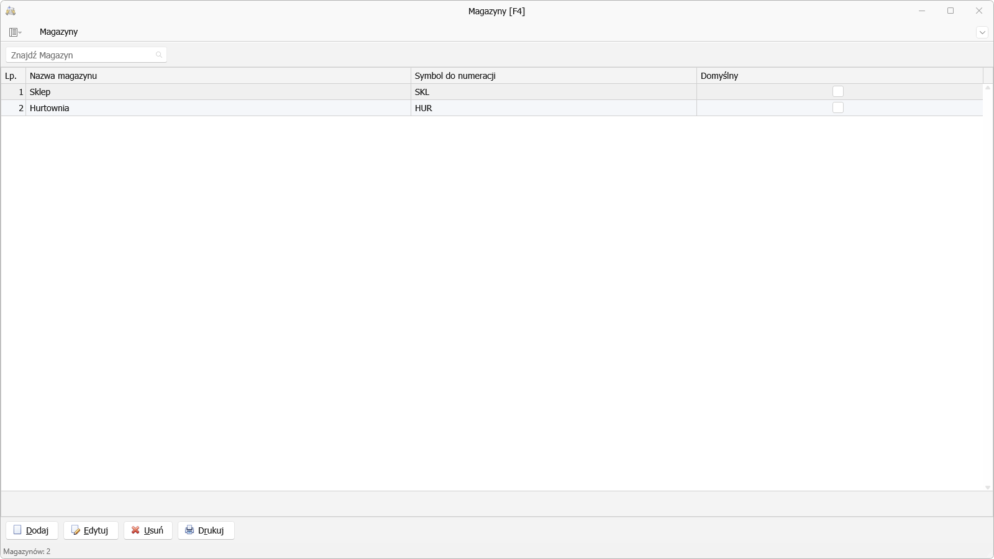Image resolution: width=994 pixels, height=559 pixels.
Task: Expand the chevron dropdown at top right
Action: pyautogui.click(x=982, y=32)
